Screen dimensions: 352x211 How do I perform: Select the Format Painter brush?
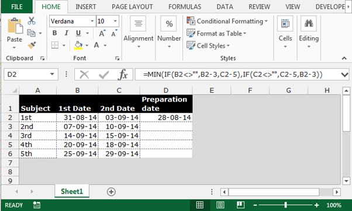pyautogui.click(x=32, y=45)
